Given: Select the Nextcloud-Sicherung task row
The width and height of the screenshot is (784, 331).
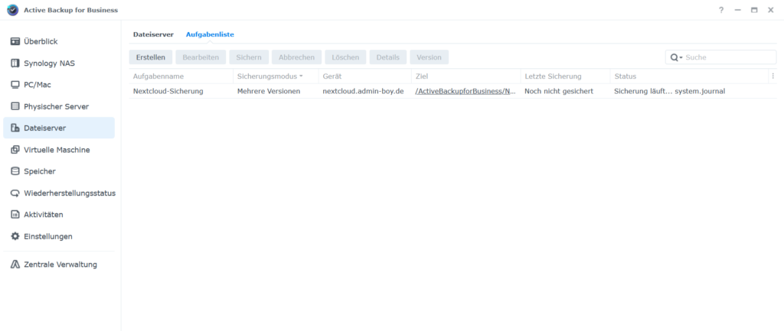Looking at the screenshot, I should pos(168,91).
